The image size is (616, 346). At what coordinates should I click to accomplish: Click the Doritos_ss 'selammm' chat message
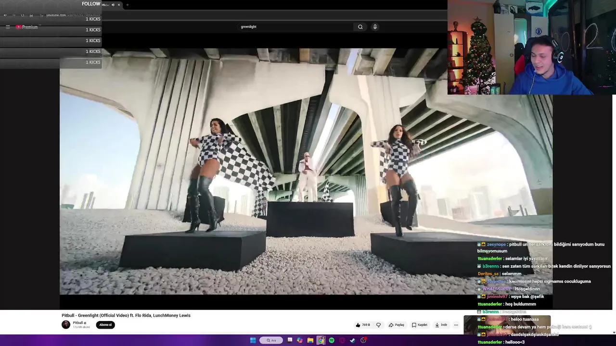tap(500, 274)
